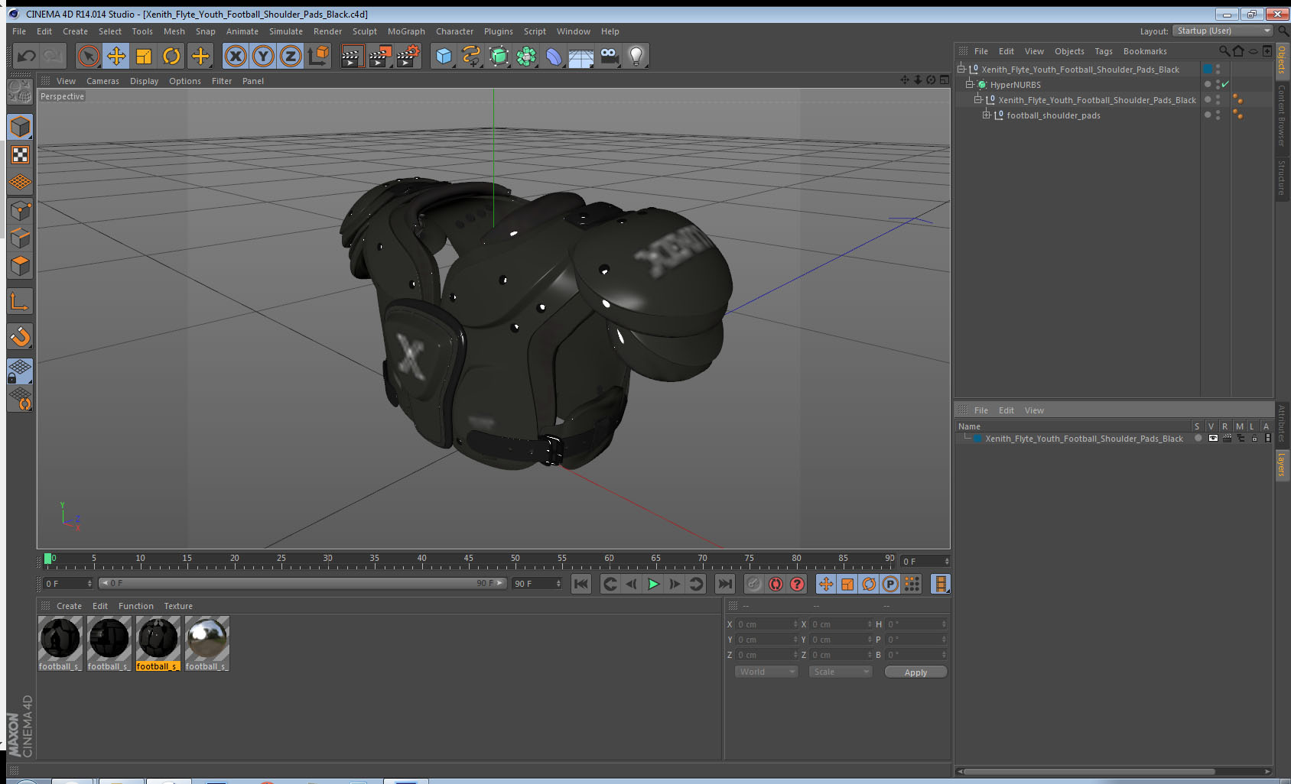Expand the football_shoulder_pads object node
Viewport: 1291px width, 784px height.
coord(987,115)
